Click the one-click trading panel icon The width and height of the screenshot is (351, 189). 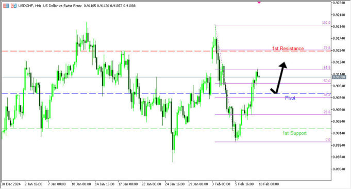[x=6, y=6]
